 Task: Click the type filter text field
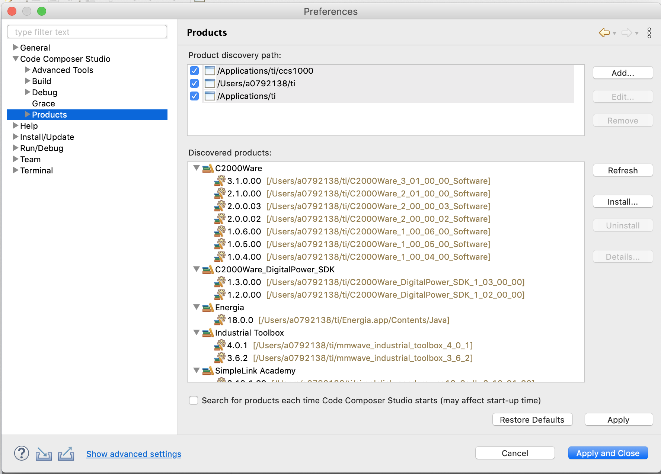coord(87,32)
